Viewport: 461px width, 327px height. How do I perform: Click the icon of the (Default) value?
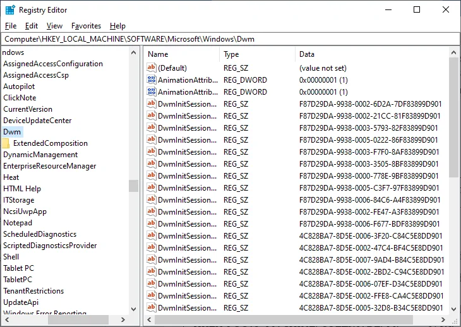tap(151, 68)
